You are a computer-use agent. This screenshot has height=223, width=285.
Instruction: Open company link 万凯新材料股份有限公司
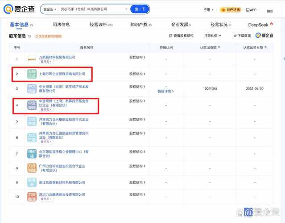click(57, 57)
